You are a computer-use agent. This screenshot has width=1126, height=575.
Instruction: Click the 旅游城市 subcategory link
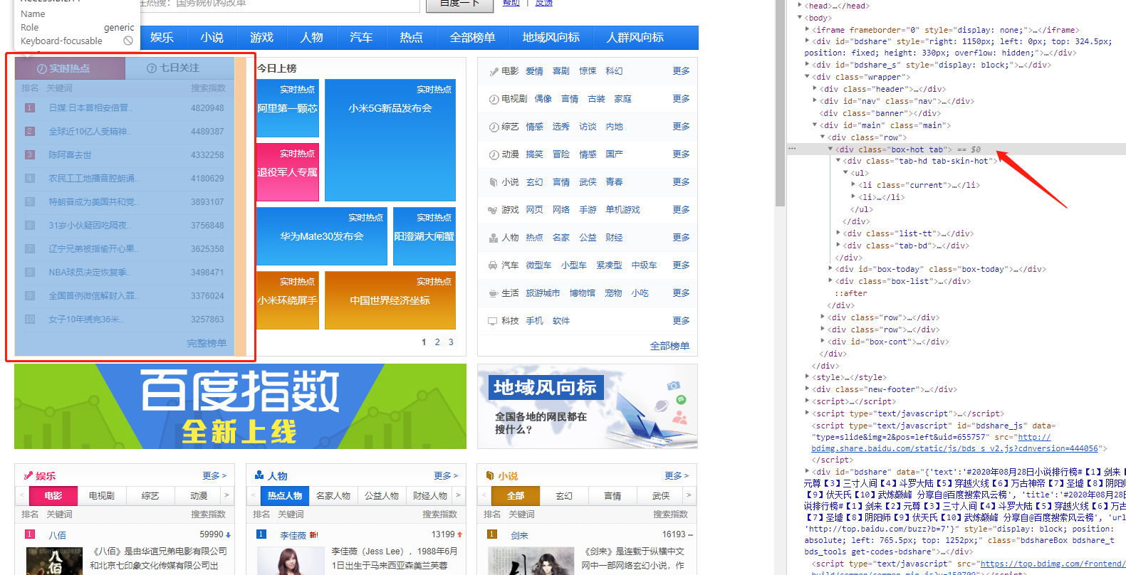543,293
